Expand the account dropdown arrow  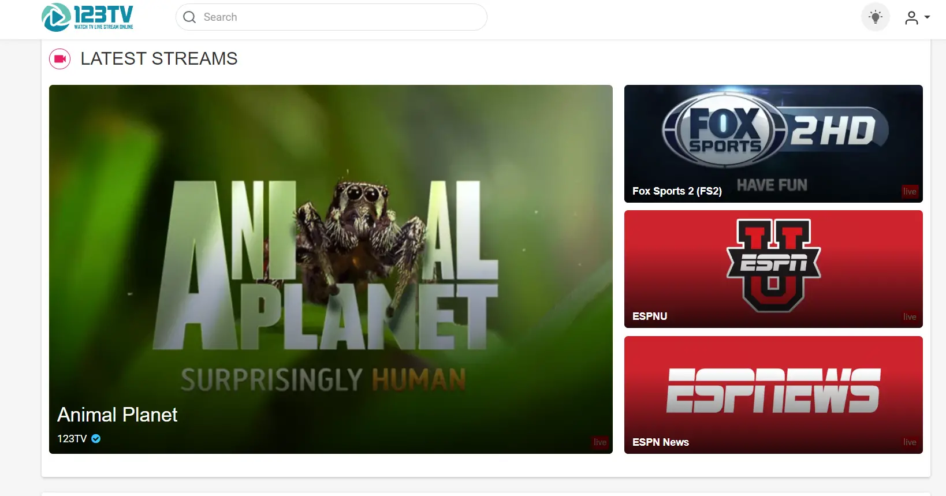[x=927, y=17]
